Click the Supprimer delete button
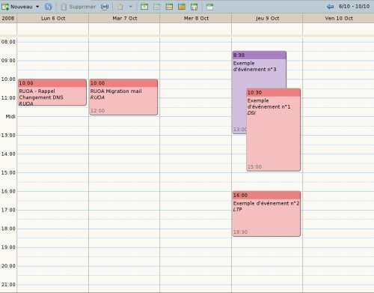 pos(79,7)
